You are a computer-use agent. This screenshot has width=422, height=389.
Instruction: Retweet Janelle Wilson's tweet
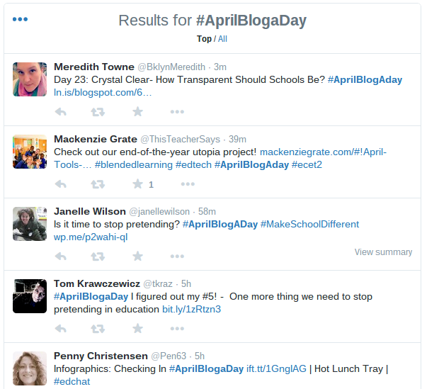(98, 256)
